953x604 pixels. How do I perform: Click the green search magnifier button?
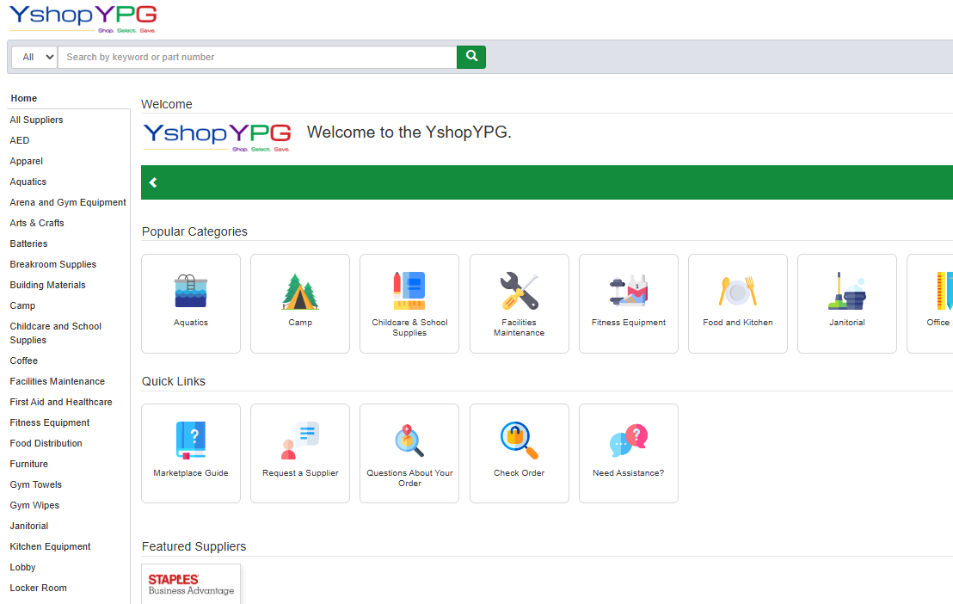470,57
